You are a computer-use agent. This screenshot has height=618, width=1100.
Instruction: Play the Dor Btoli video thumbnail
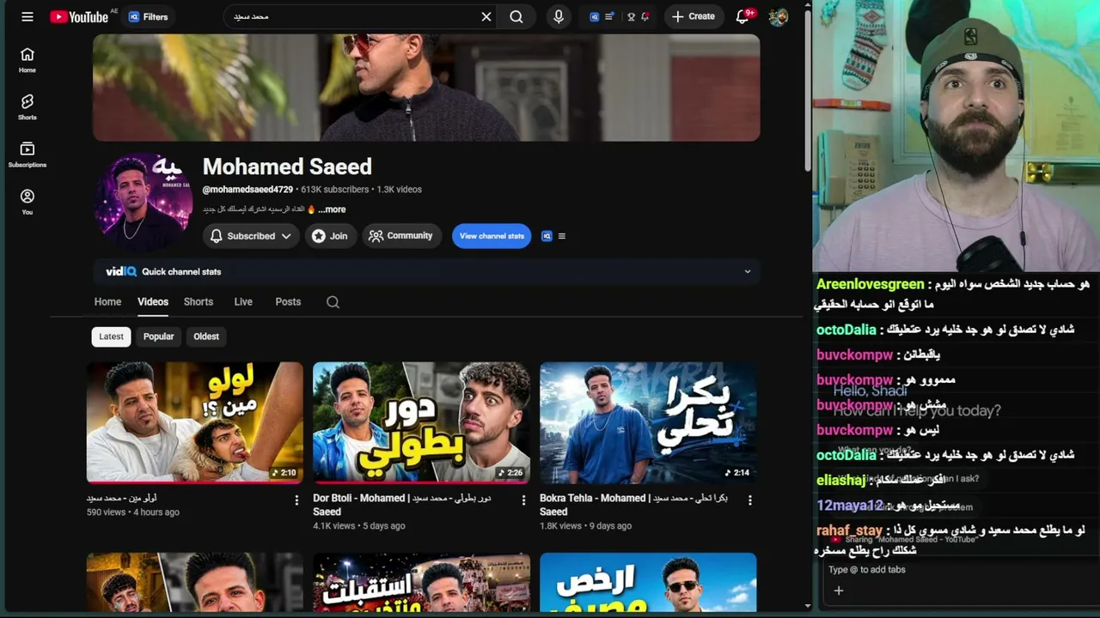click(421, 422)
